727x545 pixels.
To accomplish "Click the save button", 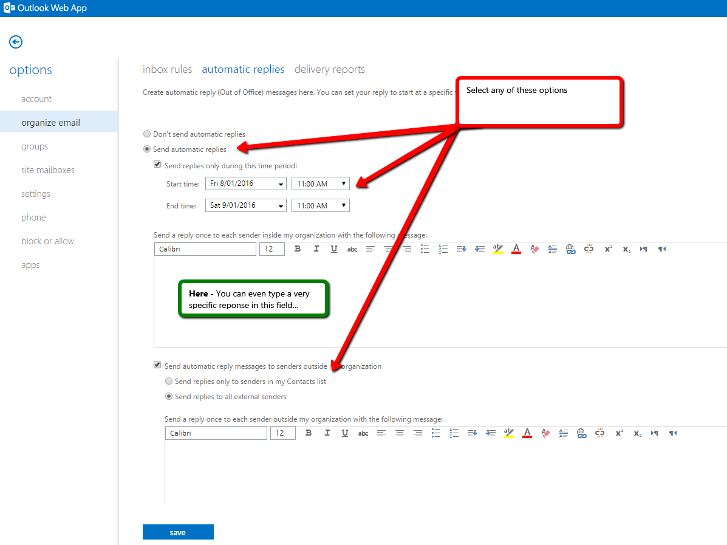I will click(178, 532).
